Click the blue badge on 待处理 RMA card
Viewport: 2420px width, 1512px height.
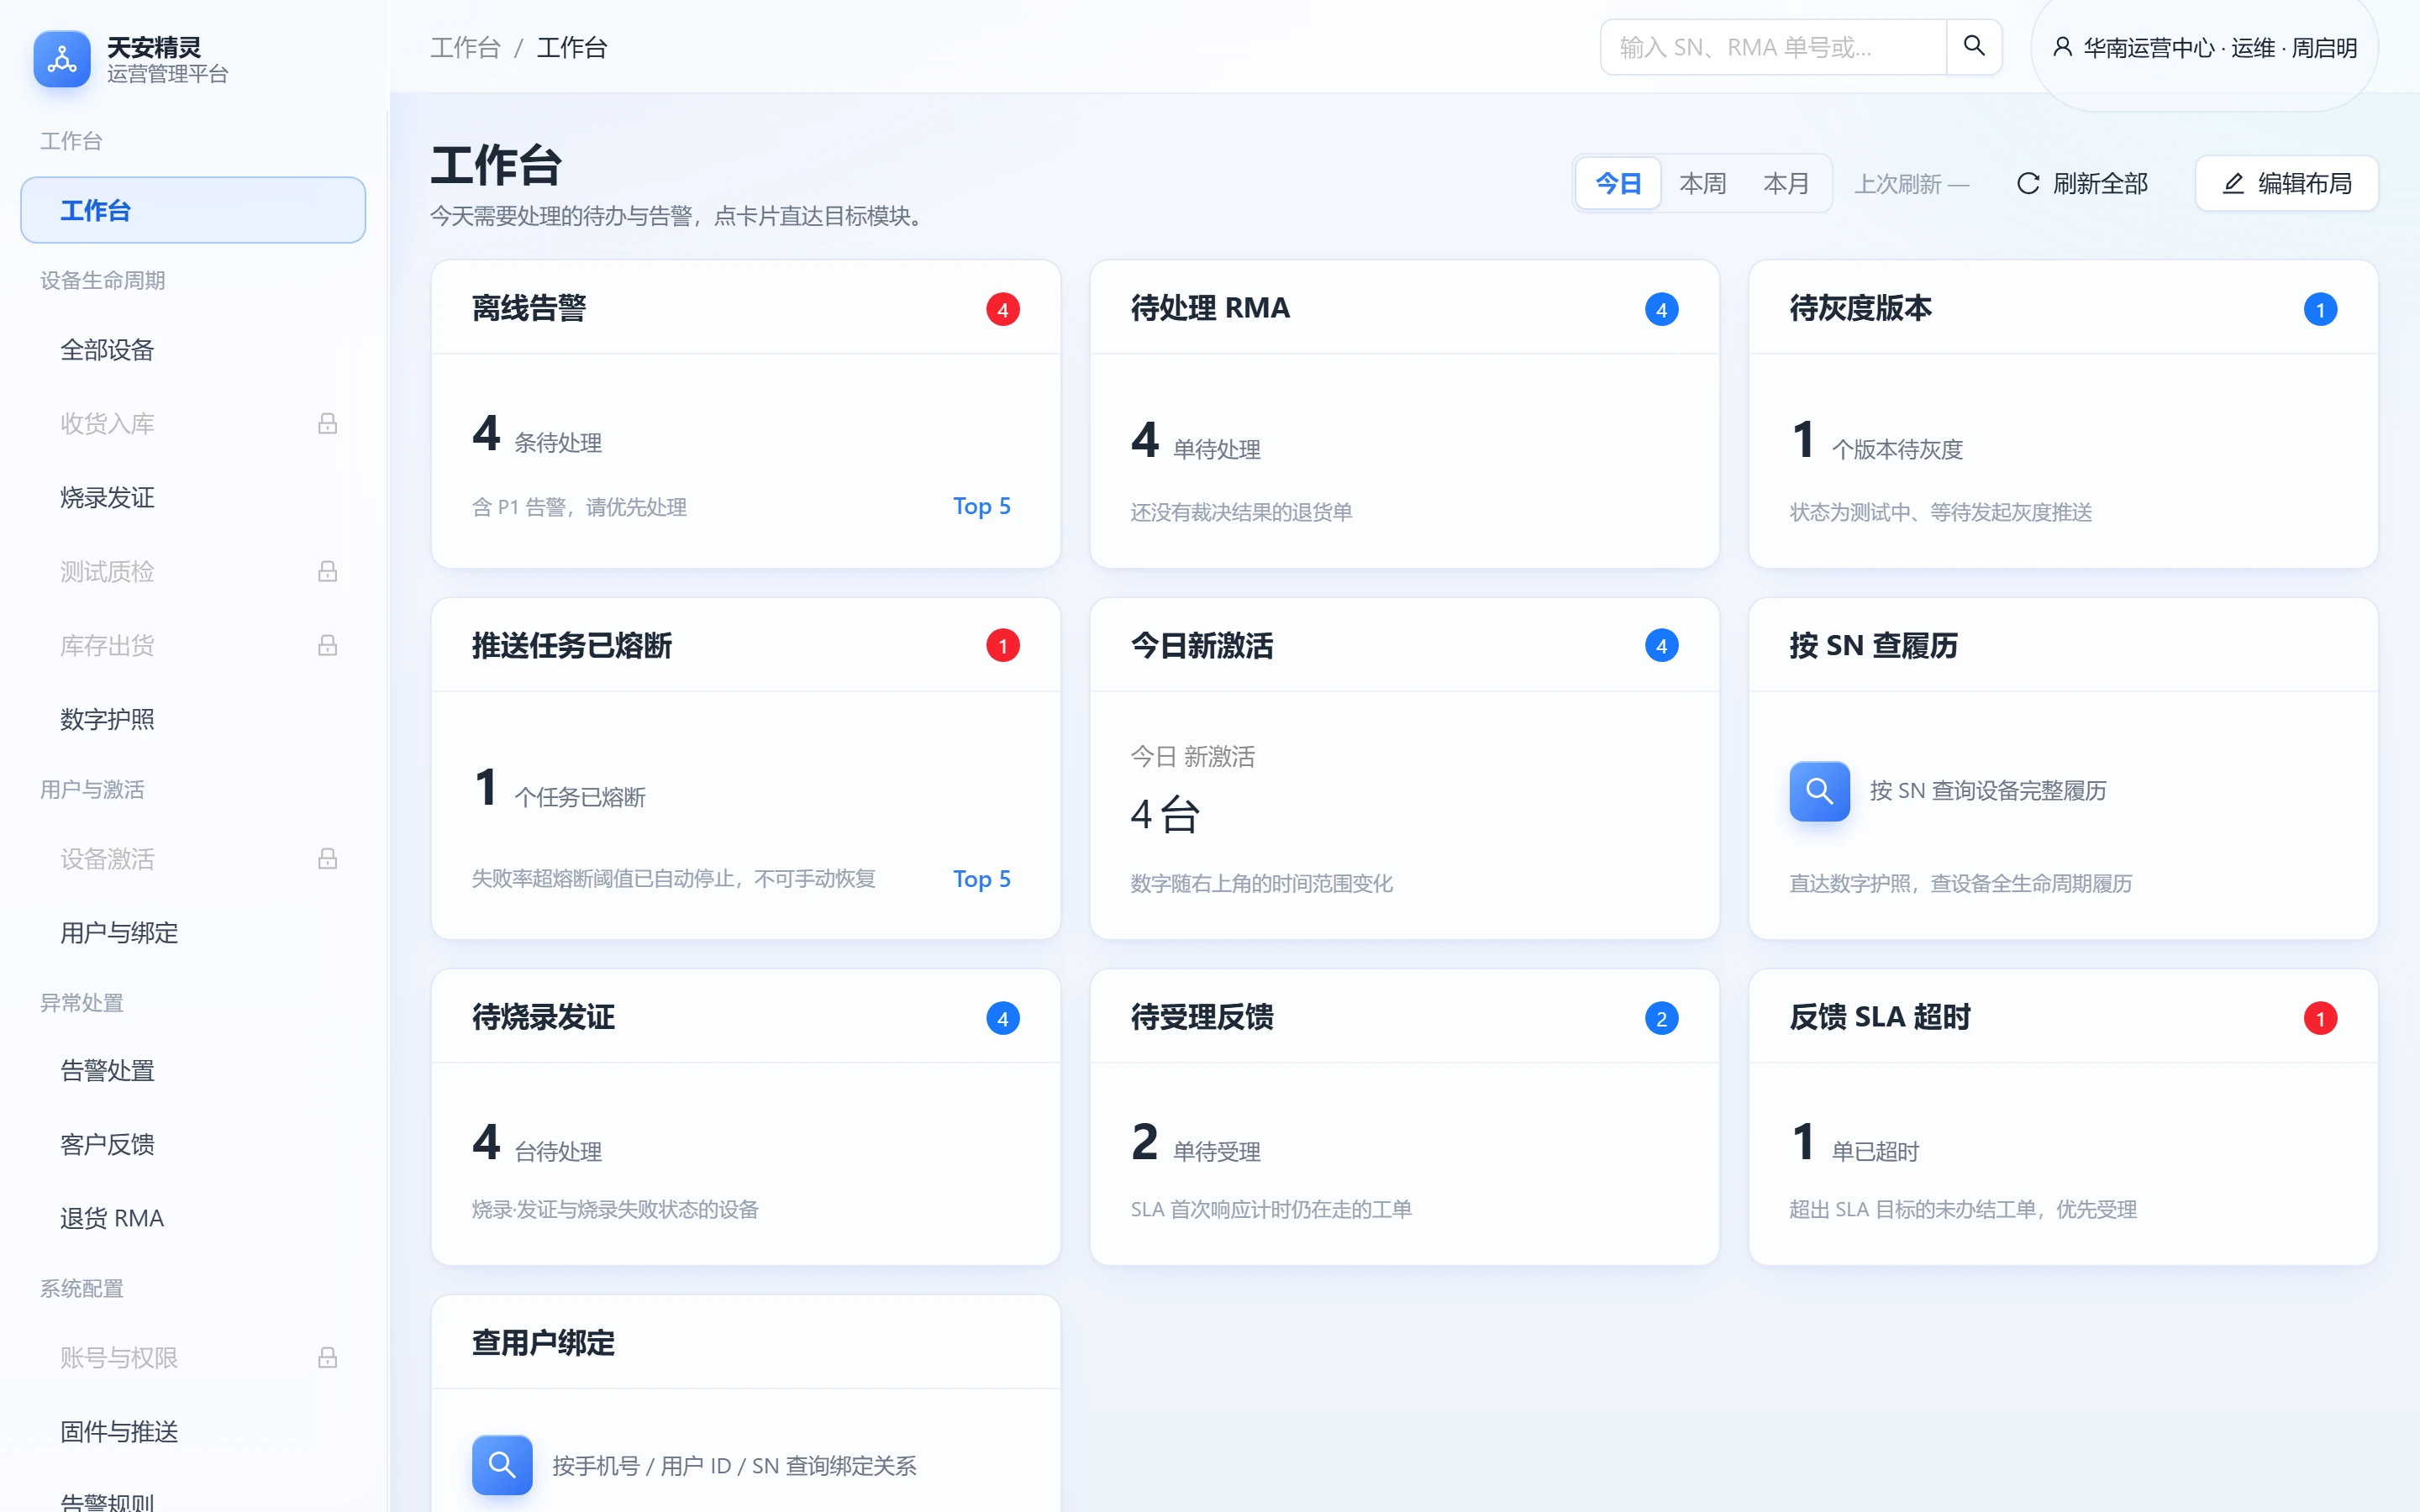(x=1661, y=309)
